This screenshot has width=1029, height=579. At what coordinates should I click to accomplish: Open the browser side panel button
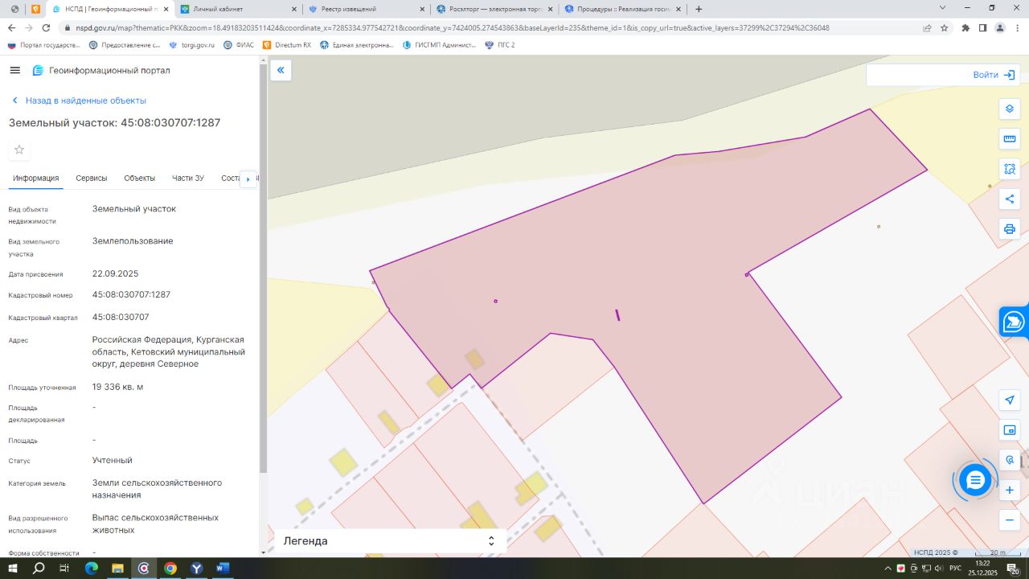(982, 27)
